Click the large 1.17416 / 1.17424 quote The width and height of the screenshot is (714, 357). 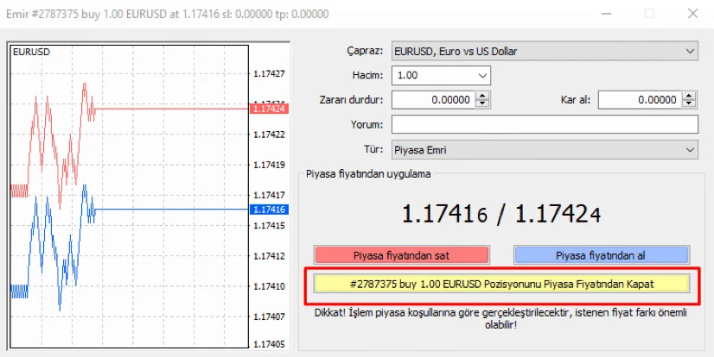[x=501, y=213]
